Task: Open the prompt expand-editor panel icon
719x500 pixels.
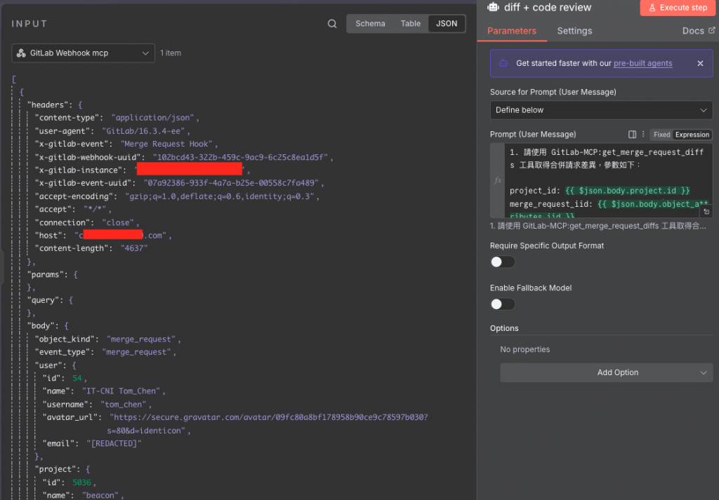Action: coord(633,134)
